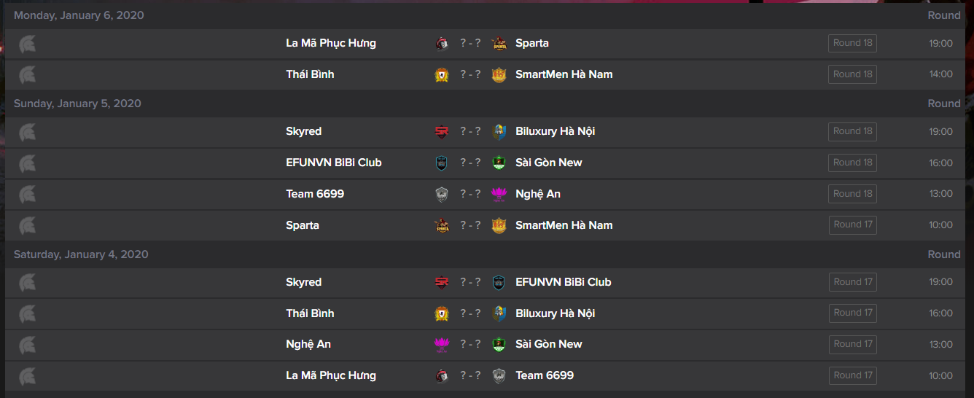The height and width of the screenshot is (398, 974).
Task: Click Skyred logo in Sunday's 19:00 match
Action: [442, 131]
